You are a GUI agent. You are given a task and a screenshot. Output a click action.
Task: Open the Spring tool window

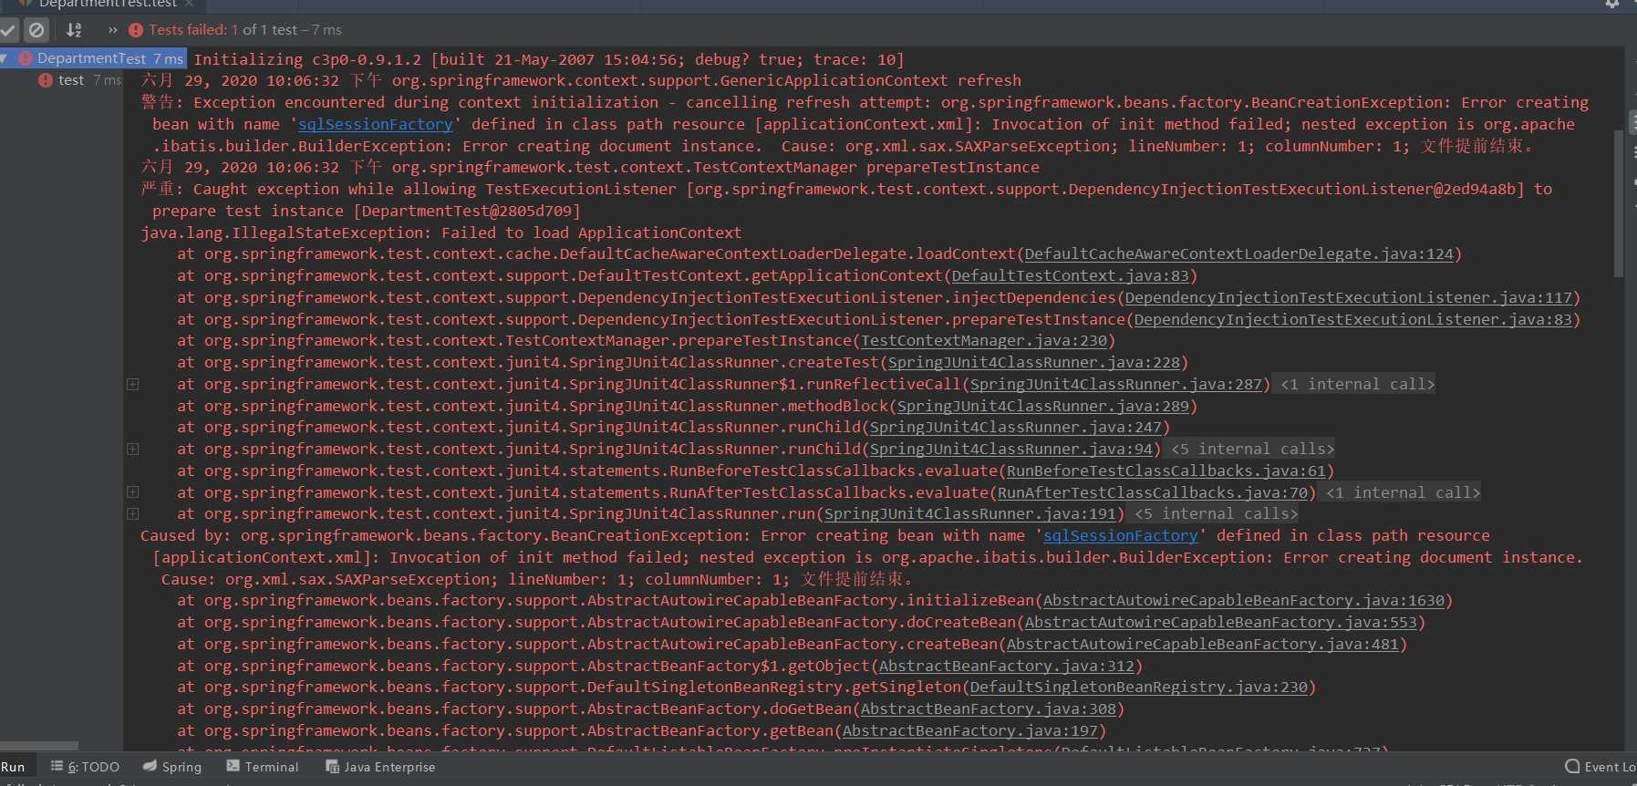point(172,767)
